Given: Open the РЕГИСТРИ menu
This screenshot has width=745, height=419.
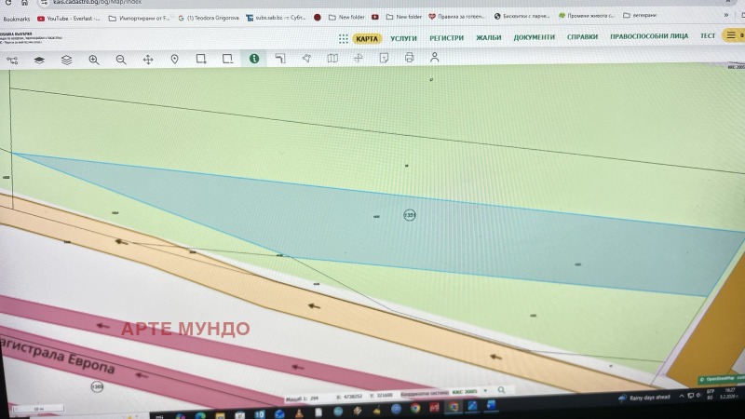Looking at the screenshot, I should (446, 38).
